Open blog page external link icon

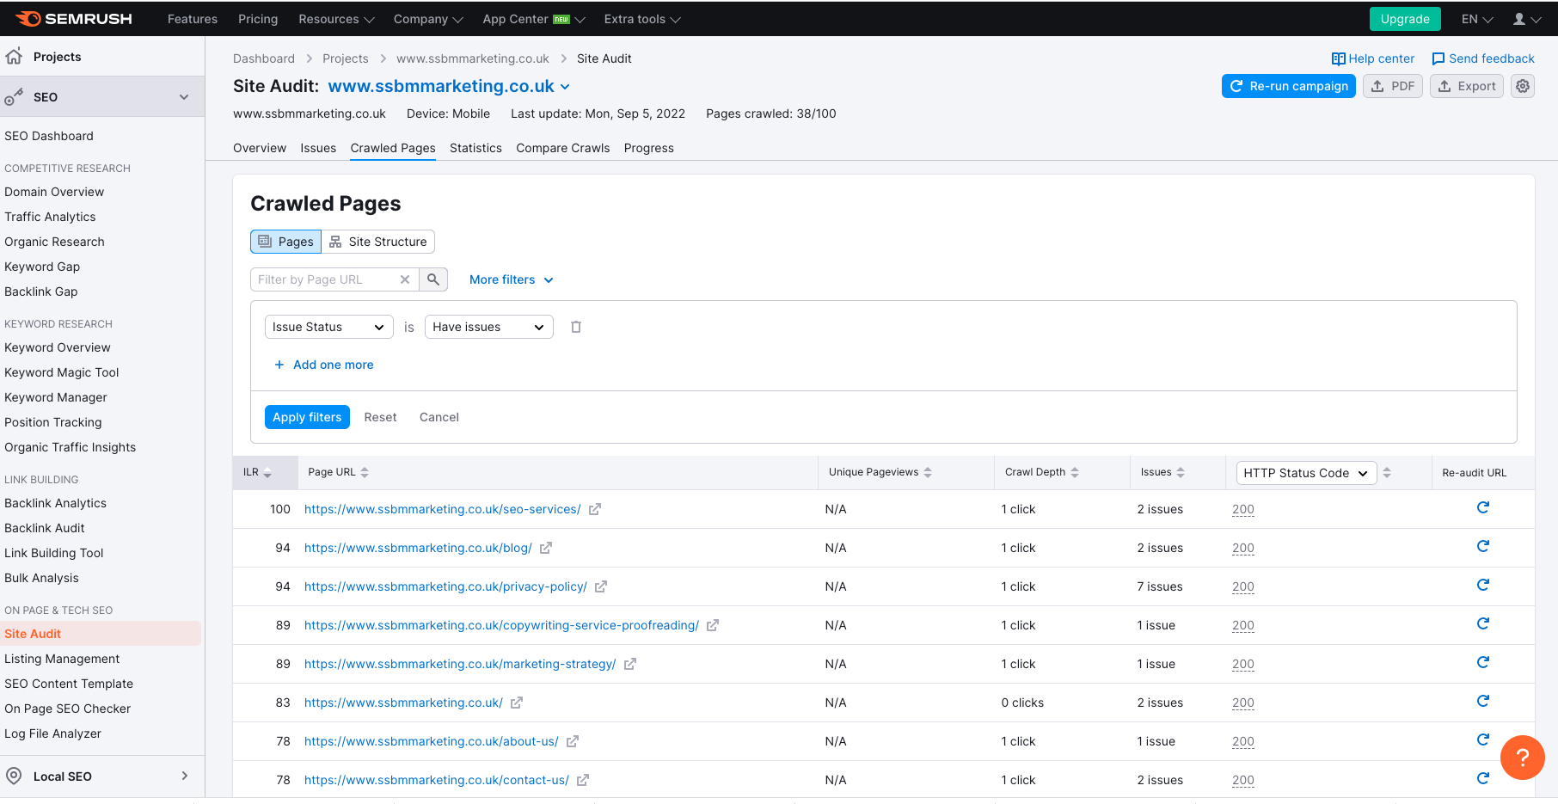click(546, 548)
